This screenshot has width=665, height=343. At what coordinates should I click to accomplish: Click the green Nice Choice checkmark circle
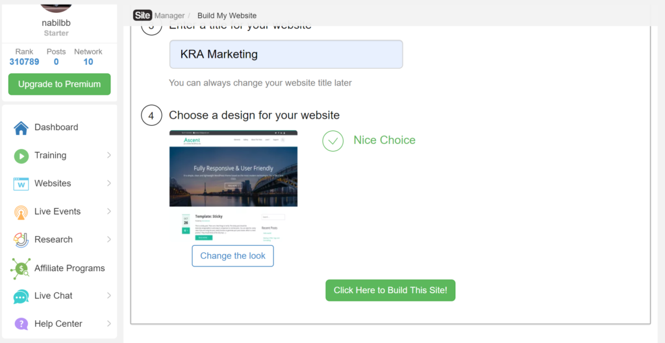(332, 141)
